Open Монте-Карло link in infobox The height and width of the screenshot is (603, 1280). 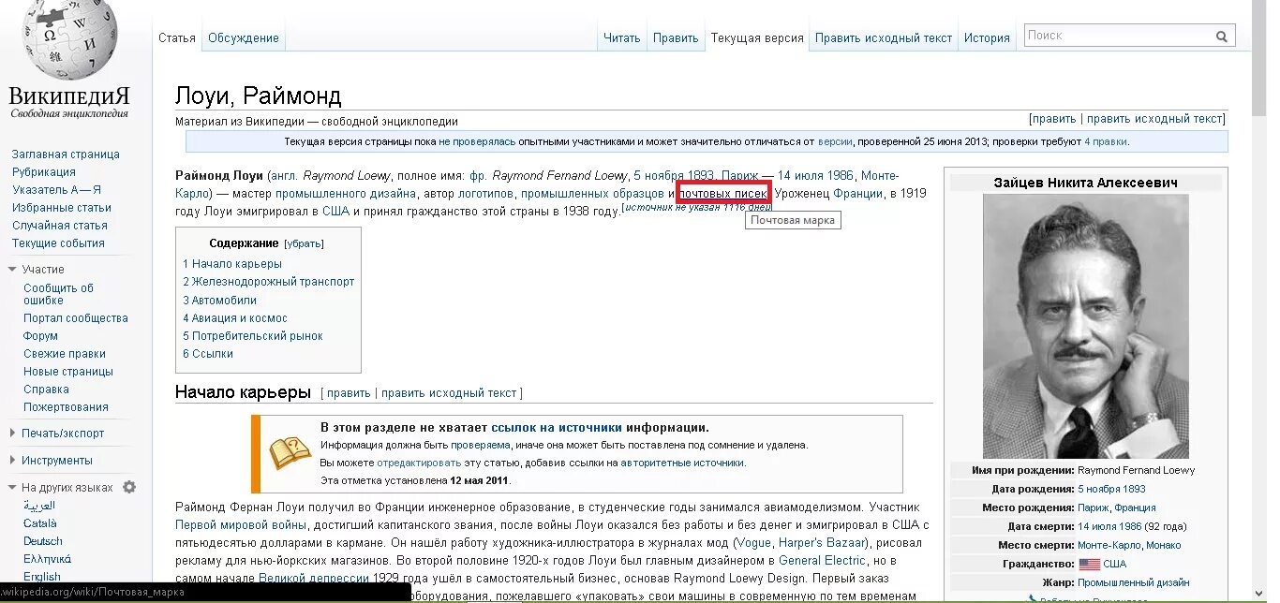click(1109, 545)
